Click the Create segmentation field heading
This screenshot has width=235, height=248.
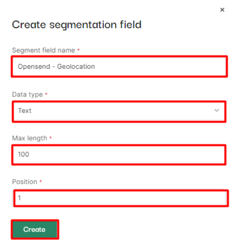(x=77, y=25)
